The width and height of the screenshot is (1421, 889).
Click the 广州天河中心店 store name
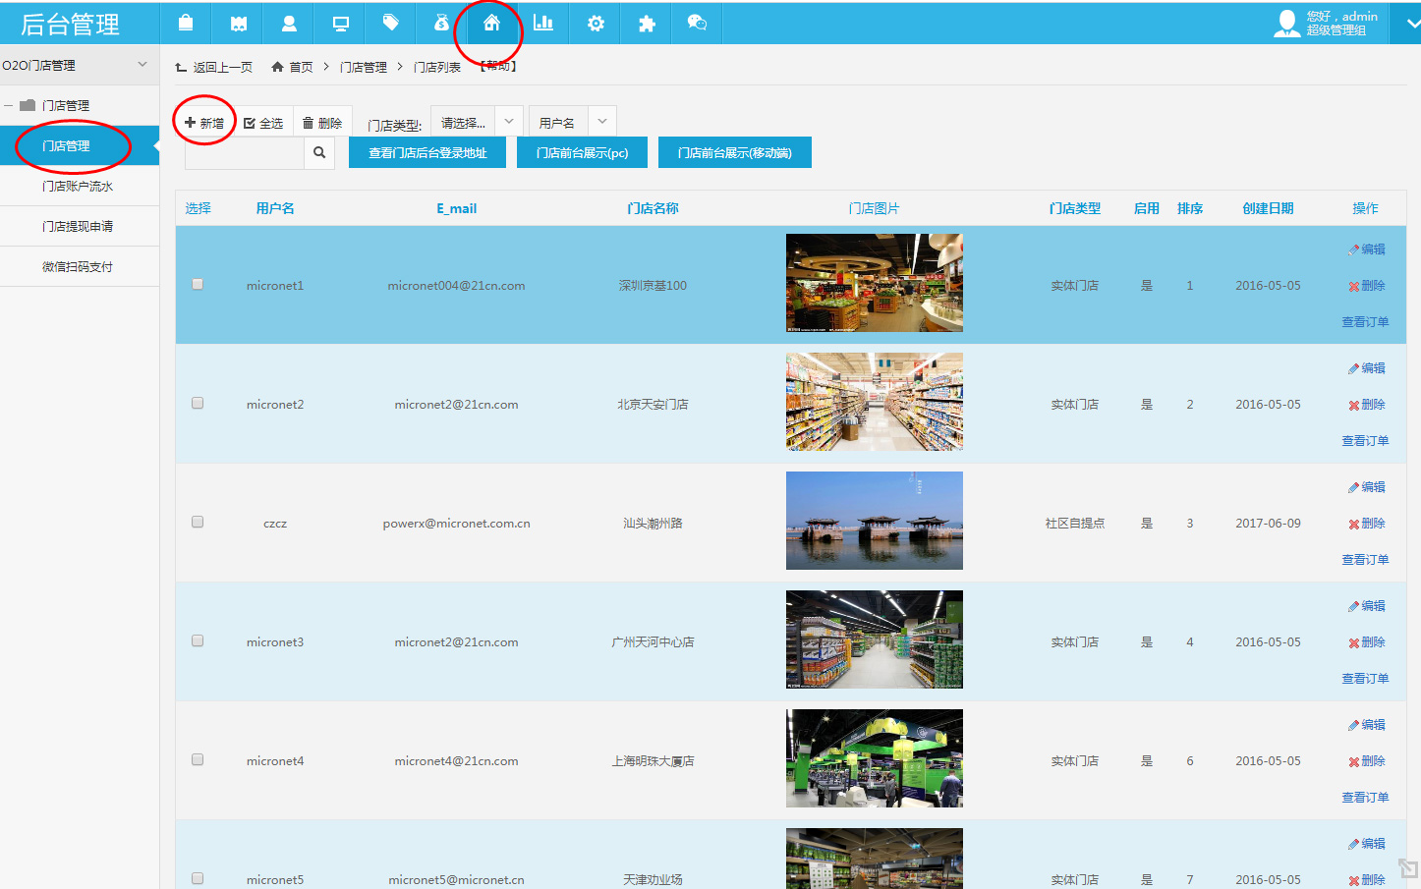pos(653,642)
